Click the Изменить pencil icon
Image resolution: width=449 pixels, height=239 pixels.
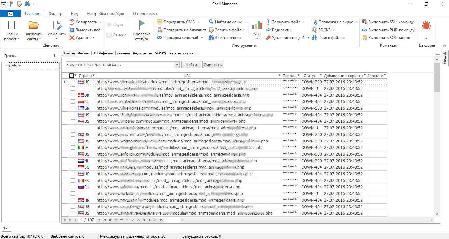coord(57,26)
